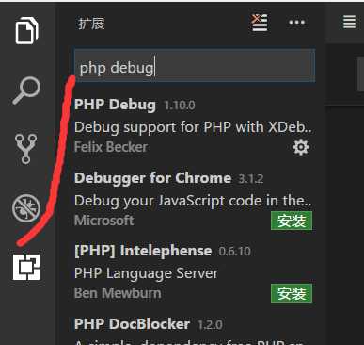This screenshot has height=345, width=364.
Task: Install the PHP Intelephense extension
Action: [292, 293]
